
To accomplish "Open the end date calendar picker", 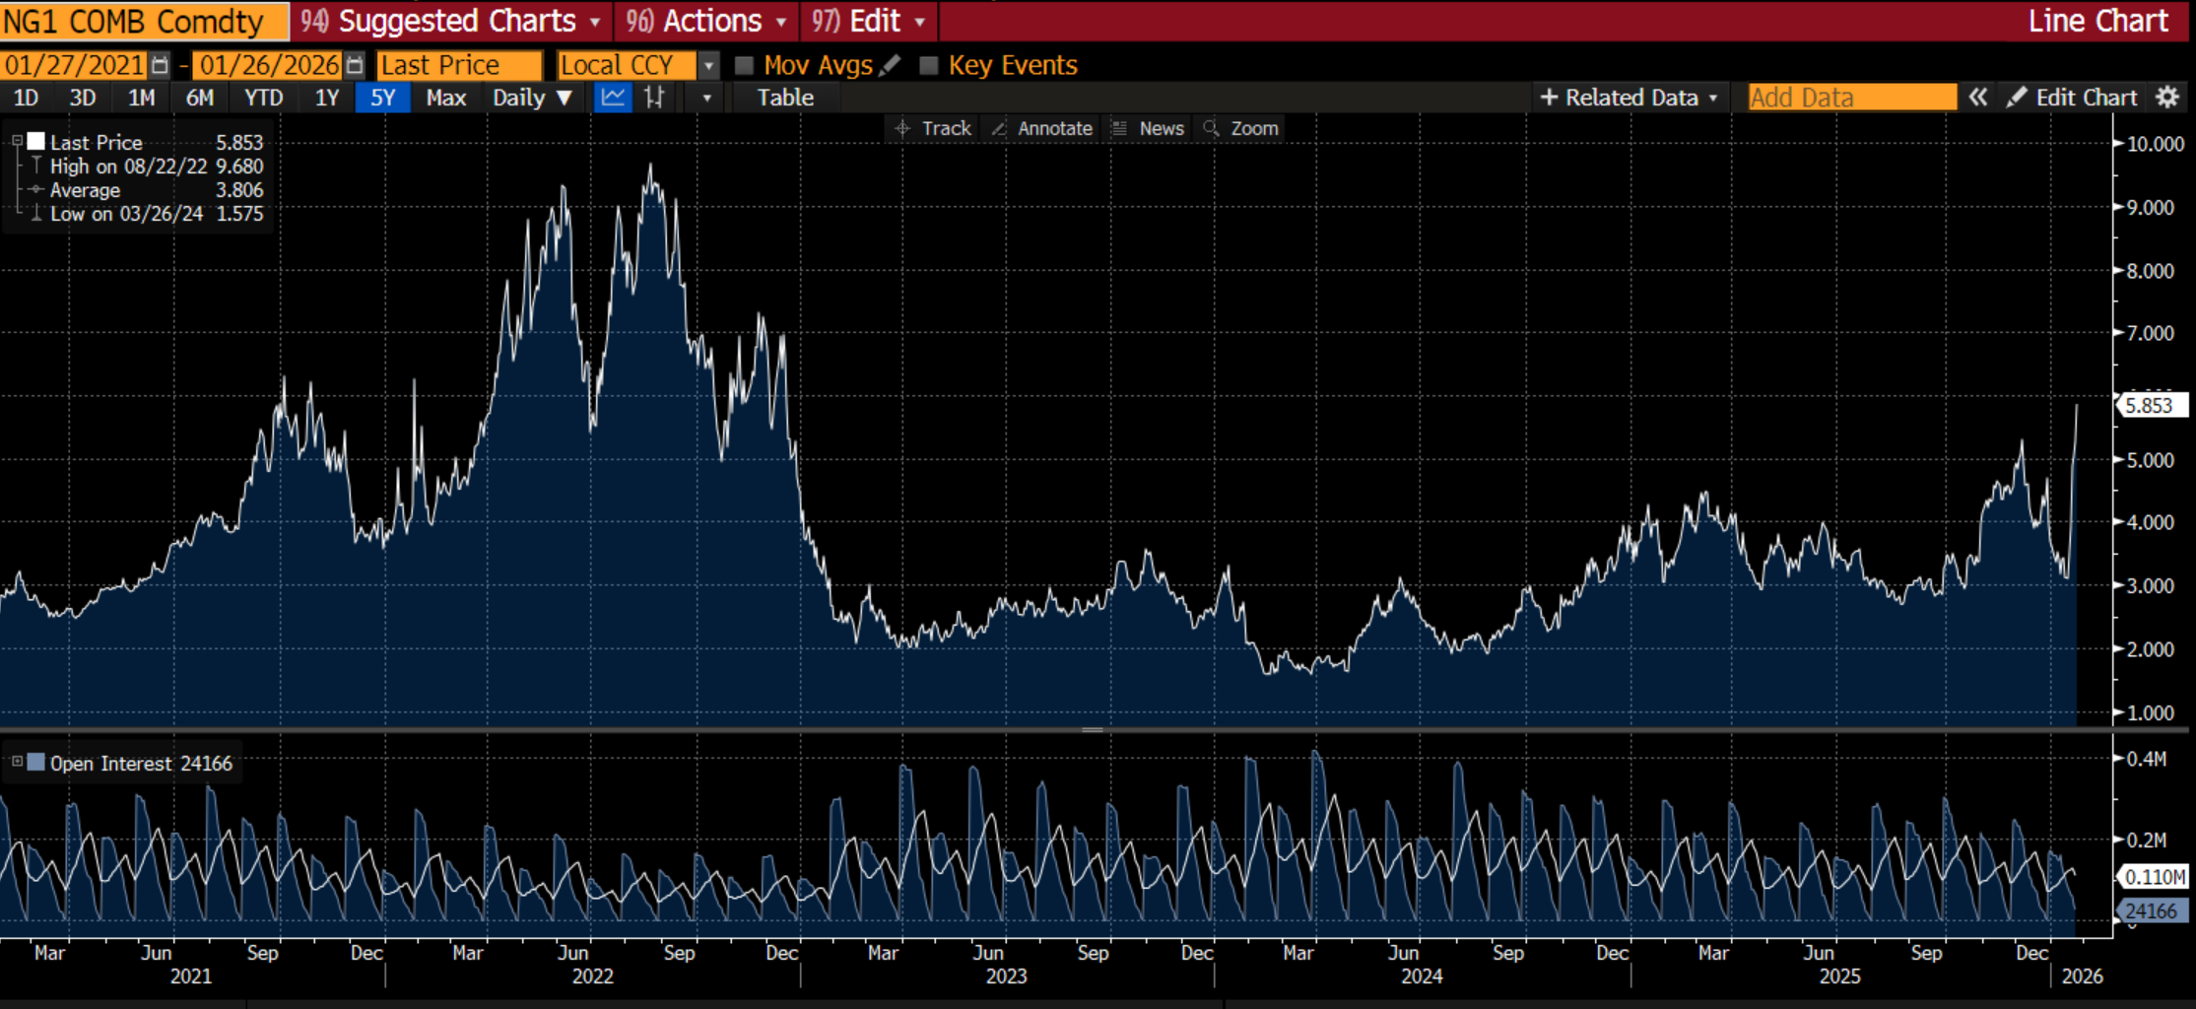I will coord(356,66).
